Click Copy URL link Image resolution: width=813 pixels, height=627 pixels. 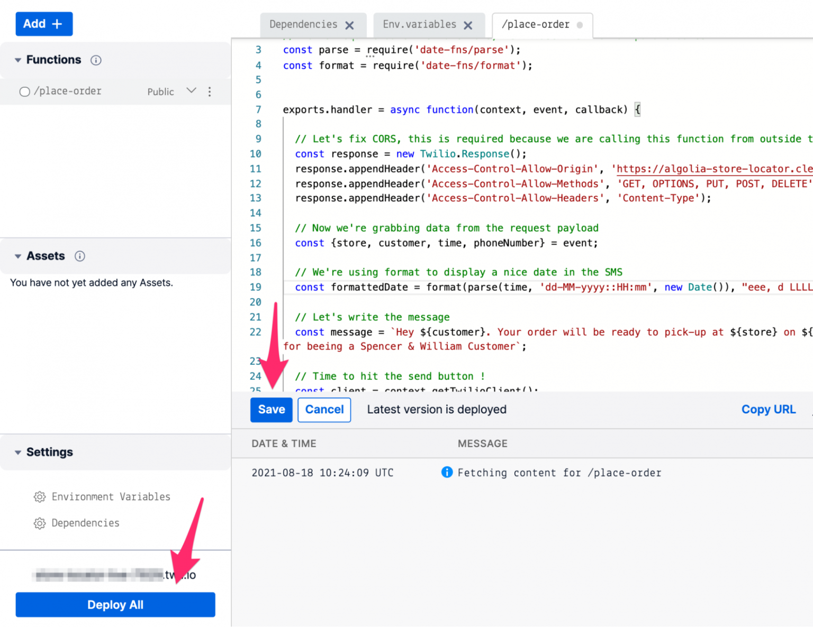(x=769, y=410)
